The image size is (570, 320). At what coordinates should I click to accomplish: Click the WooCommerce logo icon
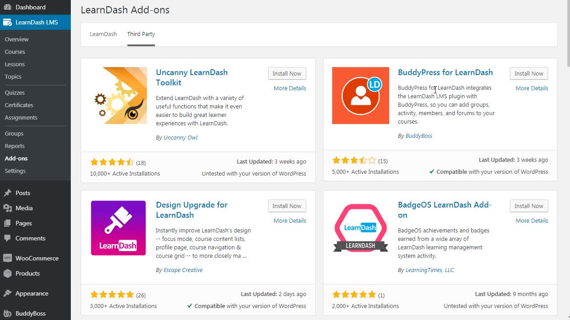(x=8, y=258)
